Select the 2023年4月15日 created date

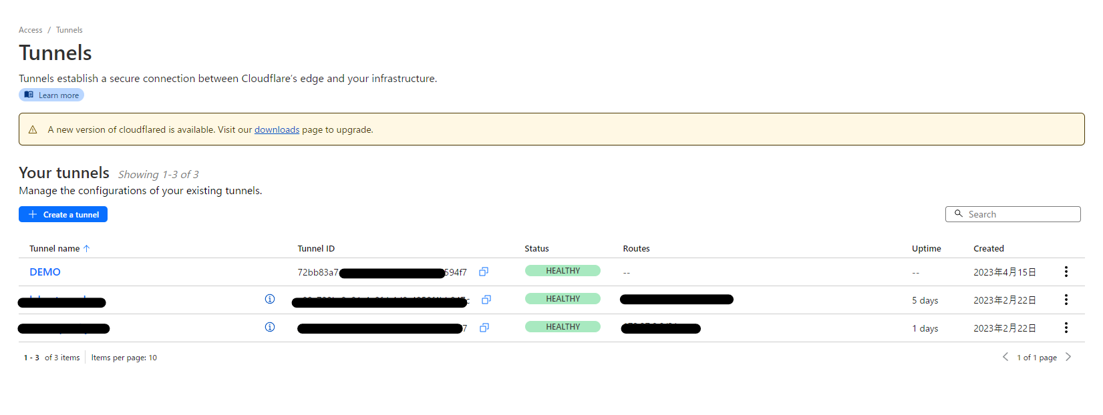pos(1005,272)
